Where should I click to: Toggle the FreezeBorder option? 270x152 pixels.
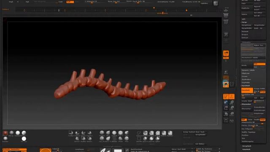coord(259,107)
